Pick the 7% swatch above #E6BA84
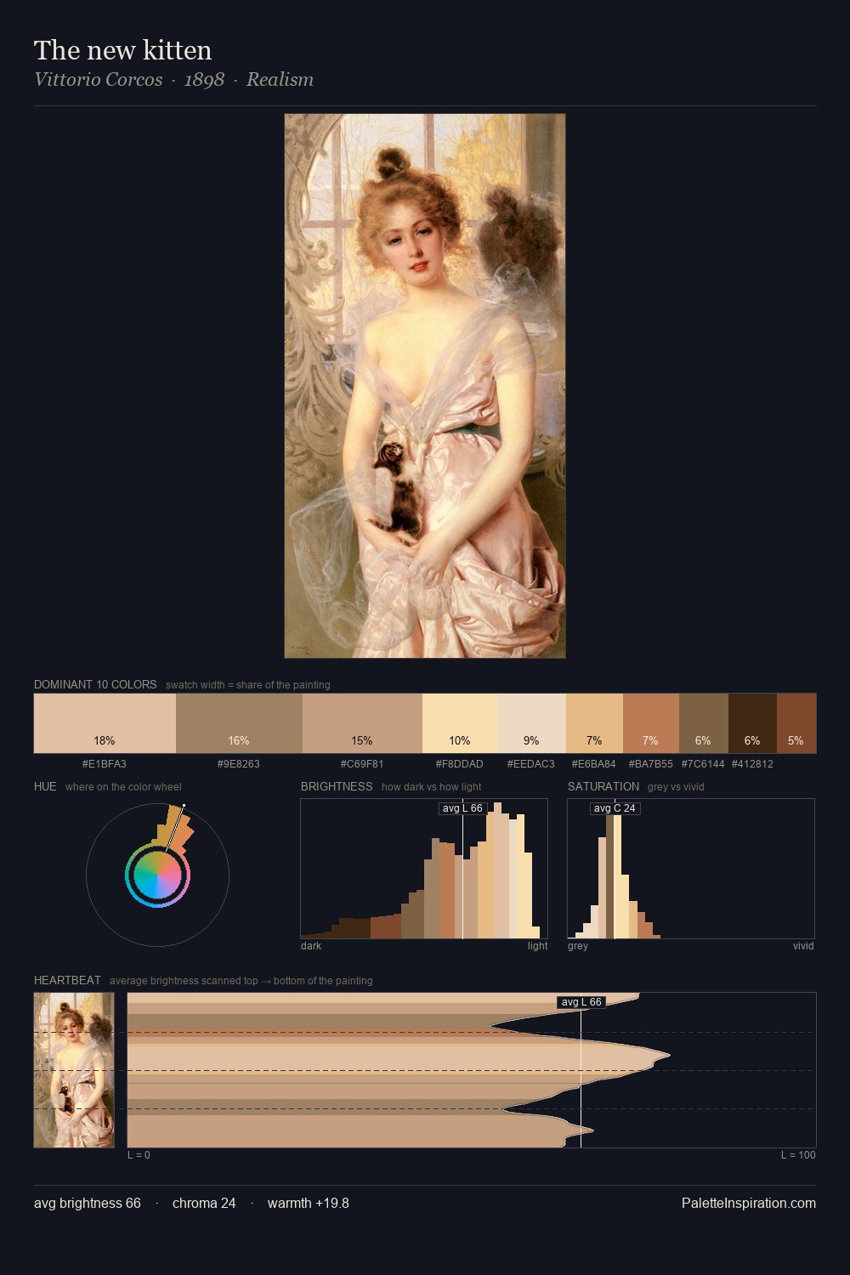Image resolution: width=850 pixels, height=1275 pixels. [x=594, y=723]
